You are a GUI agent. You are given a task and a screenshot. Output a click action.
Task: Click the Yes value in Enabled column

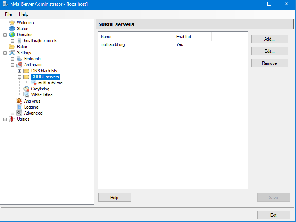coord(180,44)
